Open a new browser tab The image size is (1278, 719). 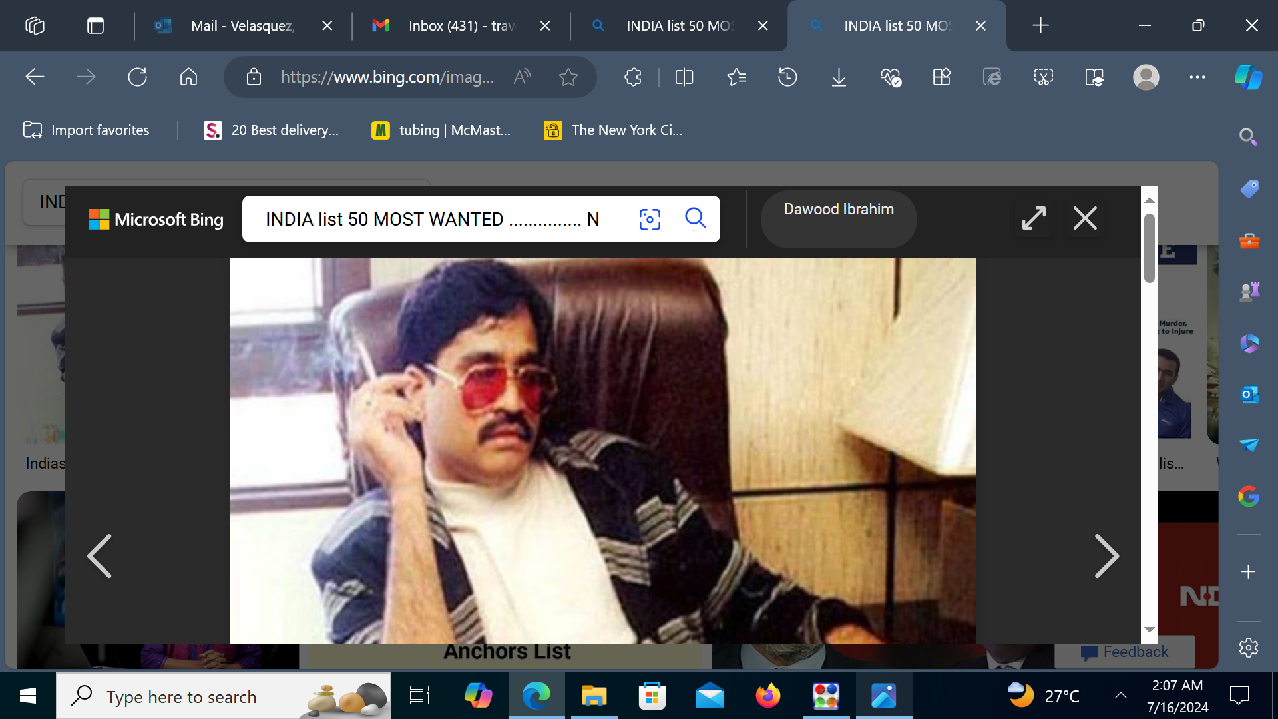pos(1040,25)
